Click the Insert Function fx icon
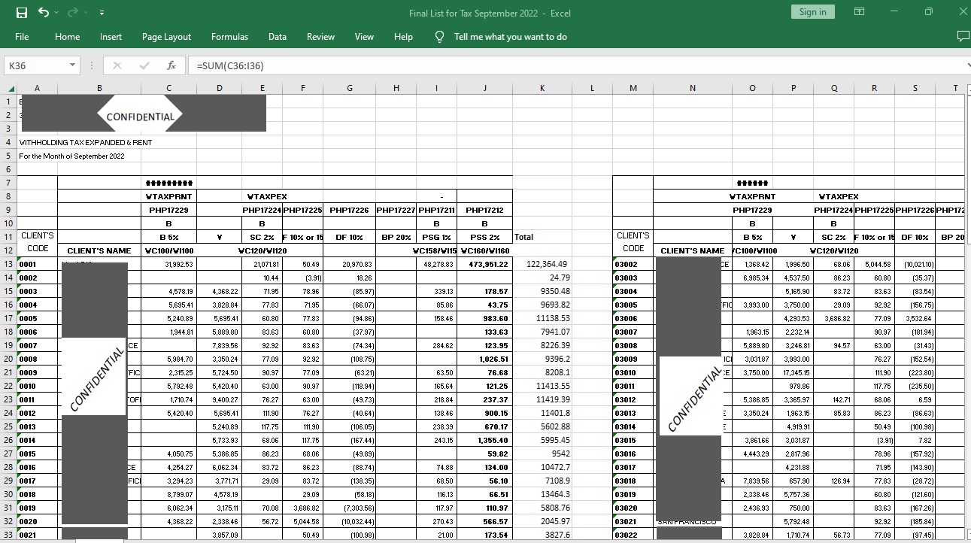 click(x=171, y=65)
